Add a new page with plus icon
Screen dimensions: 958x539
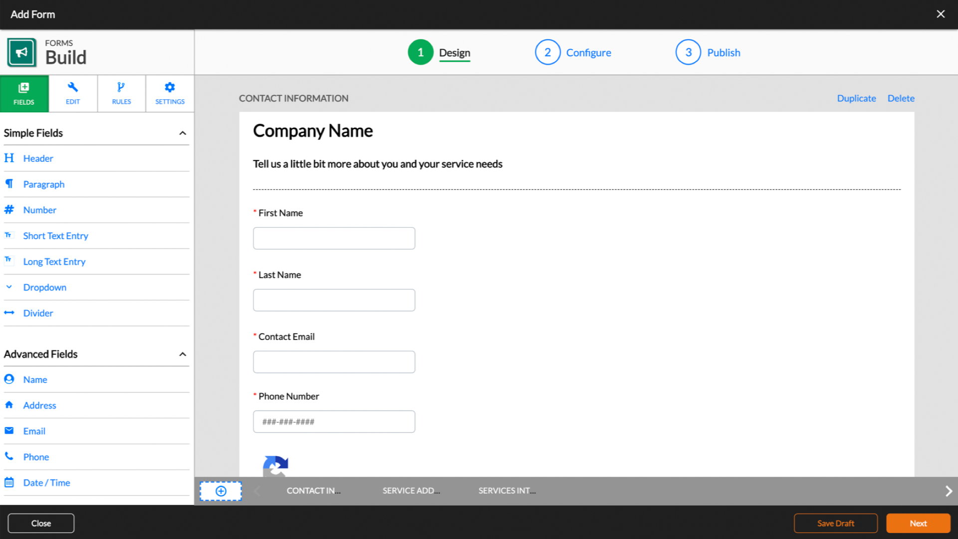[221, 491]
